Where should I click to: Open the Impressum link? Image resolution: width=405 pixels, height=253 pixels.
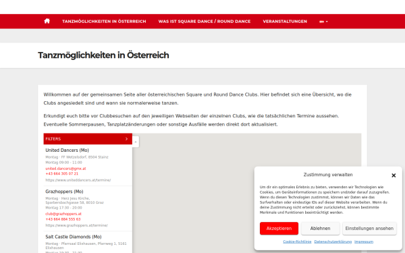(364, 242)
